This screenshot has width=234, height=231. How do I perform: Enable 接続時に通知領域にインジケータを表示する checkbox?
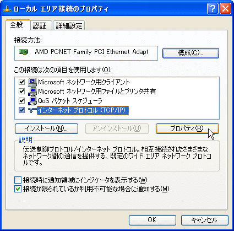click(x=18, y=180)
